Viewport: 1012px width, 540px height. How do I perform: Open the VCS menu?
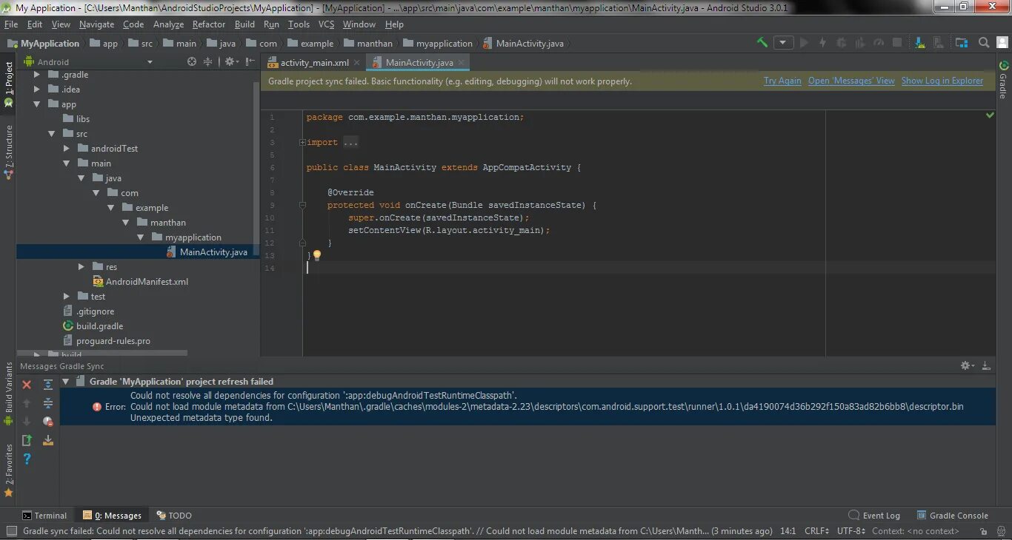pos(326,24)
